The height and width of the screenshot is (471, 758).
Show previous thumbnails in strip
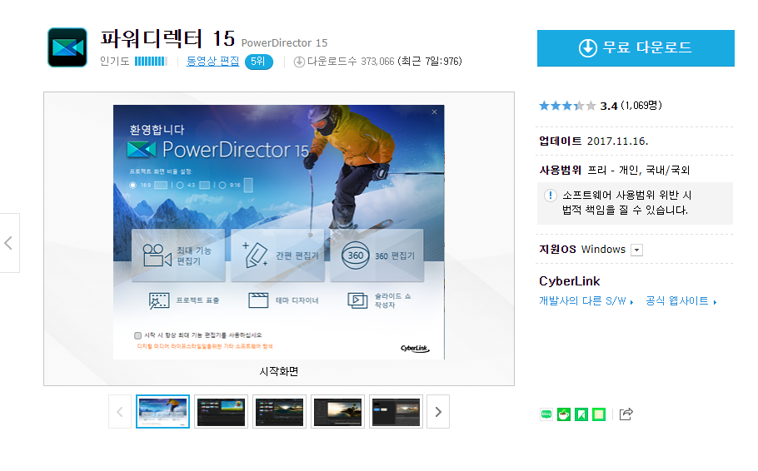pyautogui.click(x=120, y=412)
